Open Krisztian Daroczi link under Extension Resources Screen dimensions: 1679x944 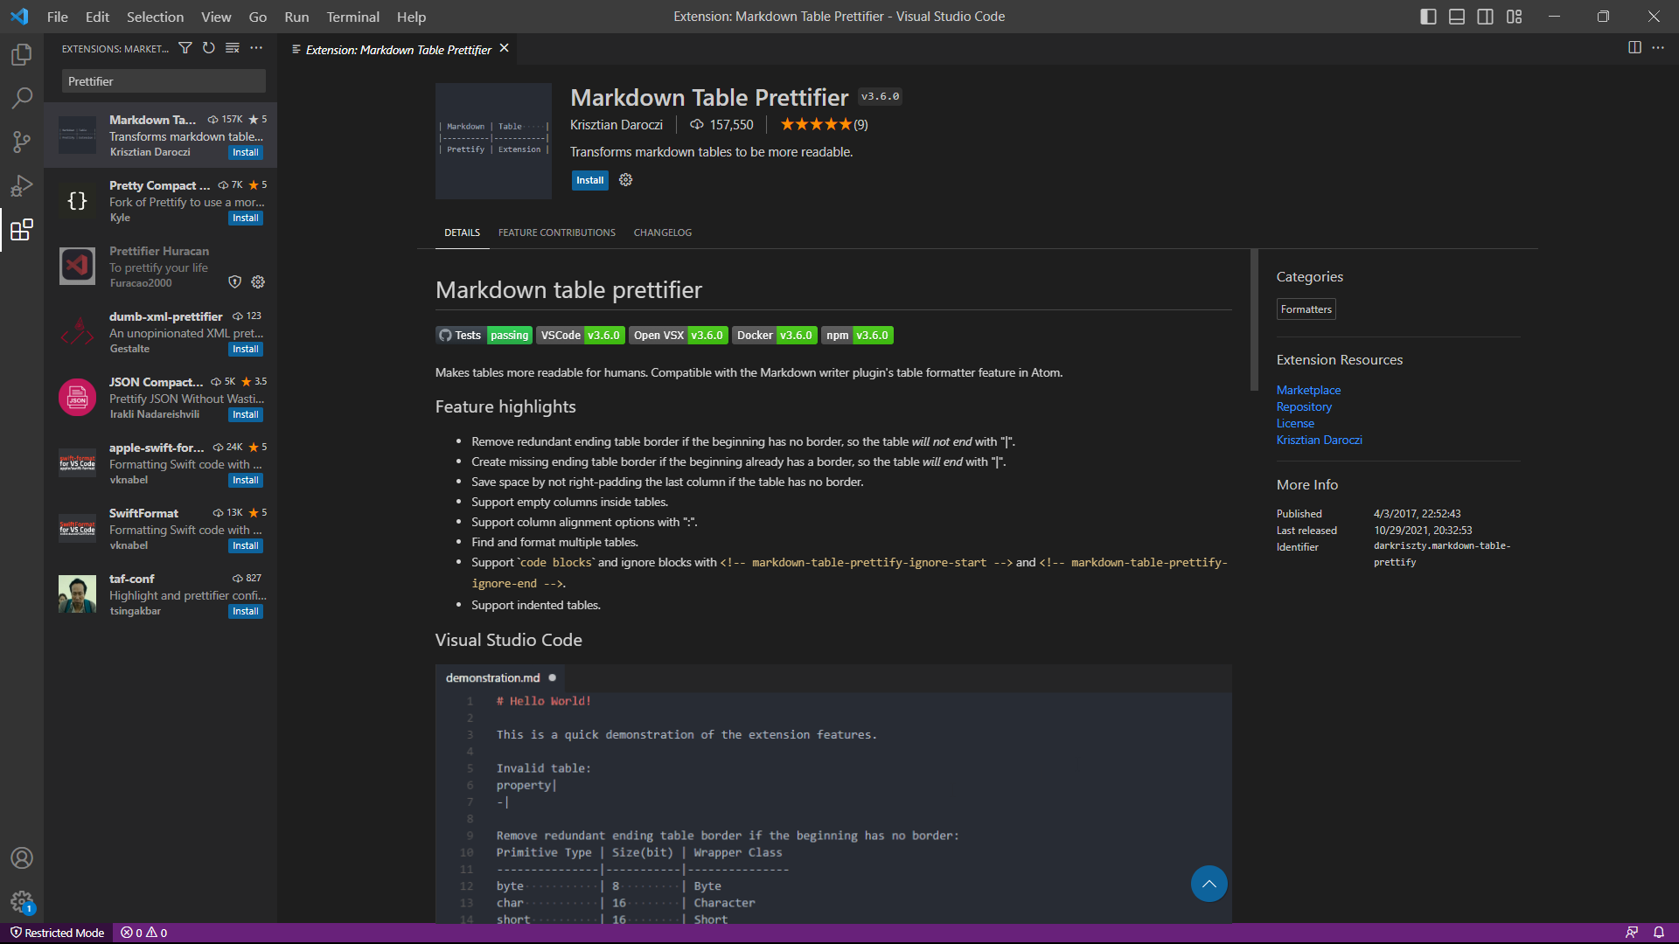coord(1319,440)
